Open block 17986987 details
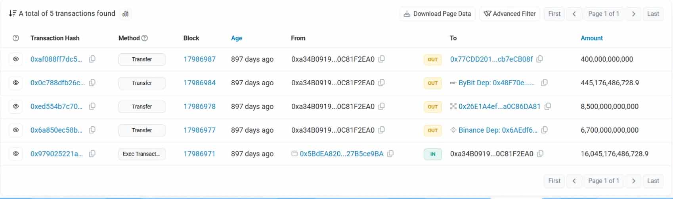 [199, 59]
